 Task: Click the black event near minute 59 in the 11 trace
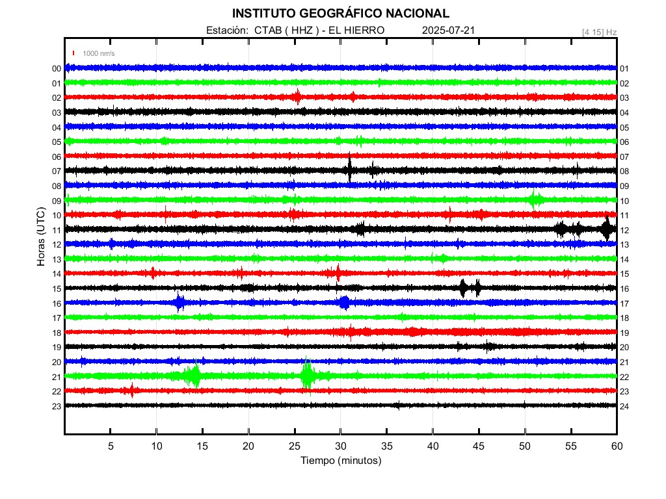pos(607,229)
